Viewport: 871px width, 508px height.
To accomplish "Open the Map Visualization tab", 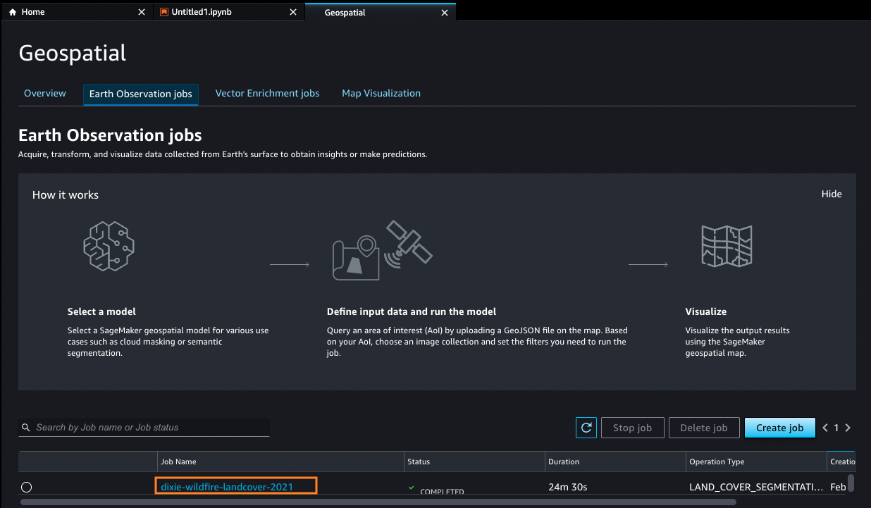I will (381, 93).
